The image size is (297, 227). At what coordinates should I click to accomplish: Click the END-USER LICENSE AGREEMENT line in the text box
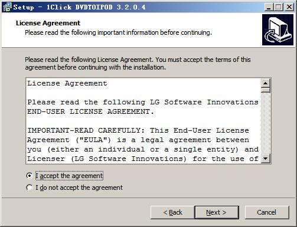pos(90,111)
